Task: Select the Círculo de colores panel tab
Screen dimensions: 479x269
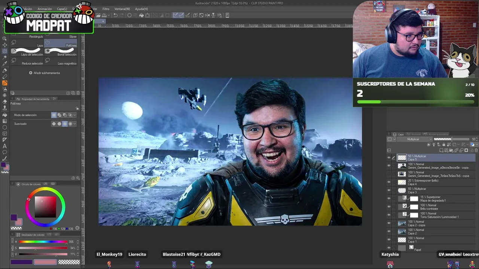Action: click(x=29, y=184)
